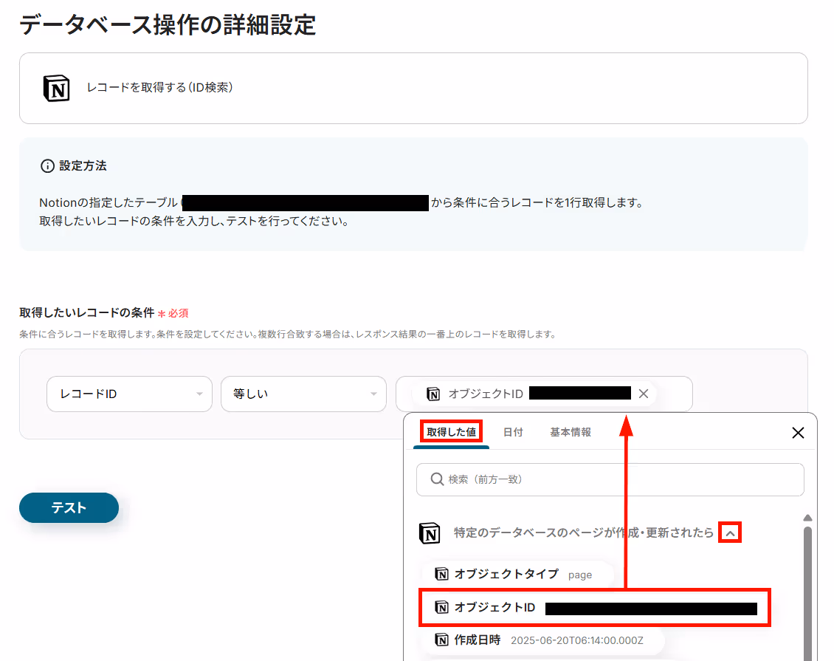Viewport: 834px width, 661px height.
Task: Click the Notion icon on the オブジェクトID list row
Action: 441,607
